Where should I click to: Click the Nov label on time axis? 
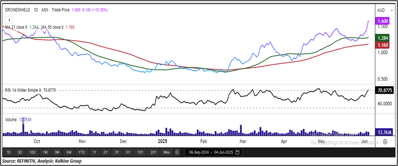[x=82, y=141]
